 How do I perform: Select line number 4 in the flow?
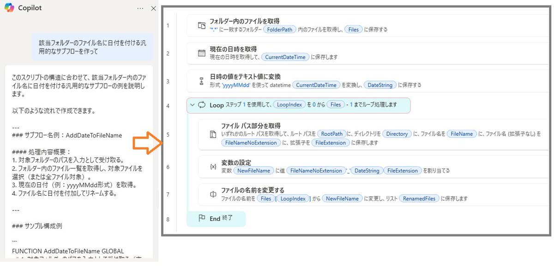[168, 106]
